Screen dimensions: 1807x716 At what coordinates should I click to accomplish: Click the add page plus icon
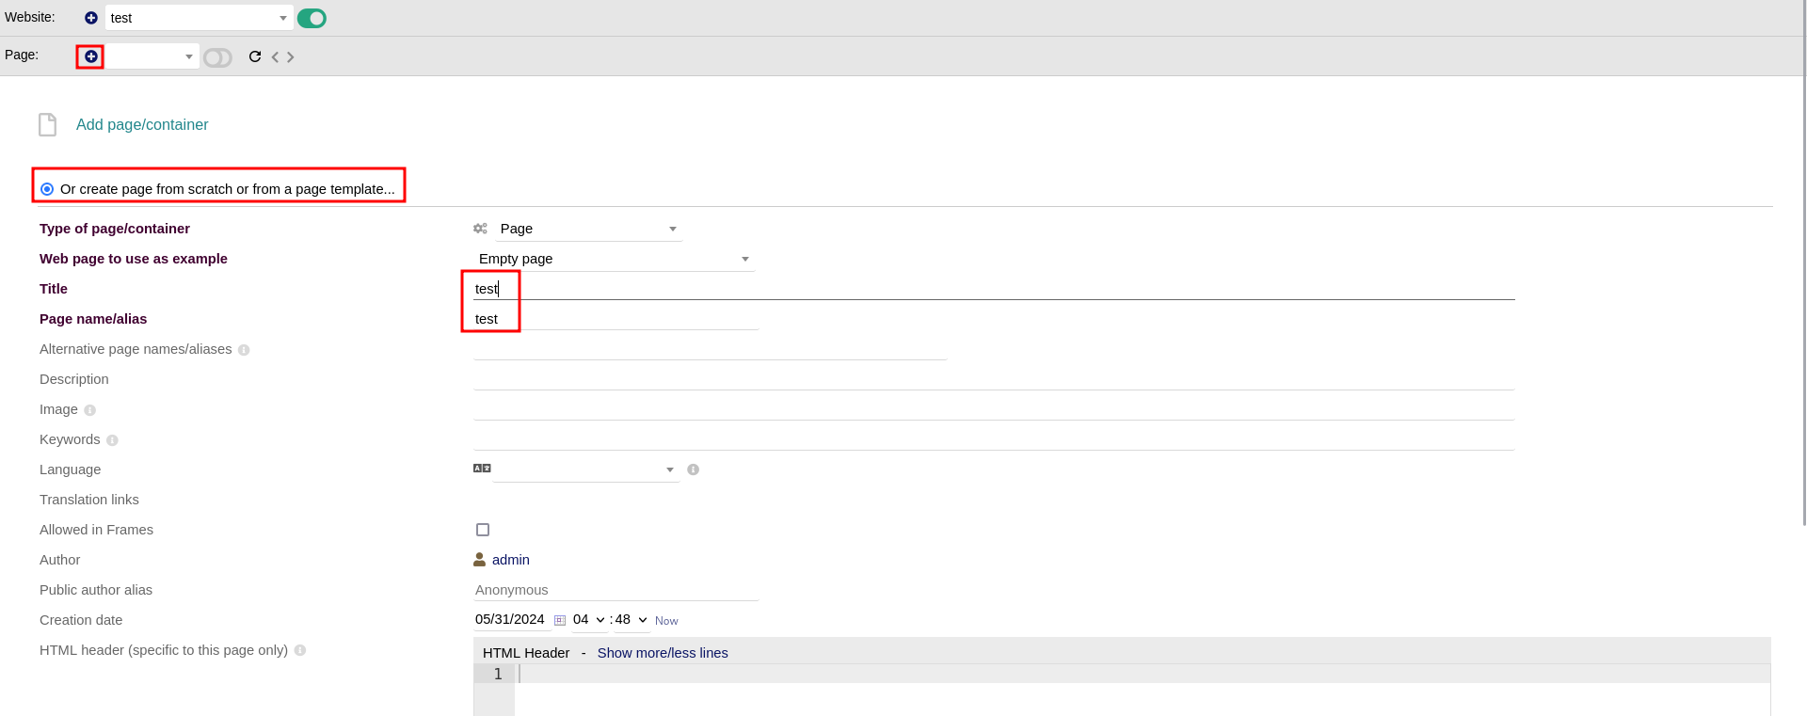point(91,56)
